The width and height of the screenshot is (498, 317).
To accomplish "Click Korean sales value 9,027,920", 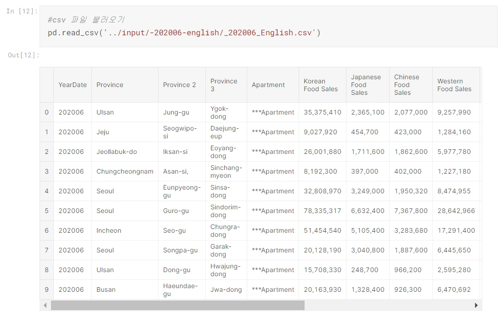I will (323, 132).
